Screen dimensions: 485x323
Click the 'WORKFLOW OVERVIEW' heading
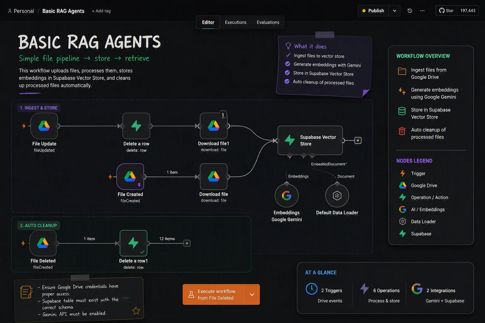pyautogui.click(x=423, y=56)
